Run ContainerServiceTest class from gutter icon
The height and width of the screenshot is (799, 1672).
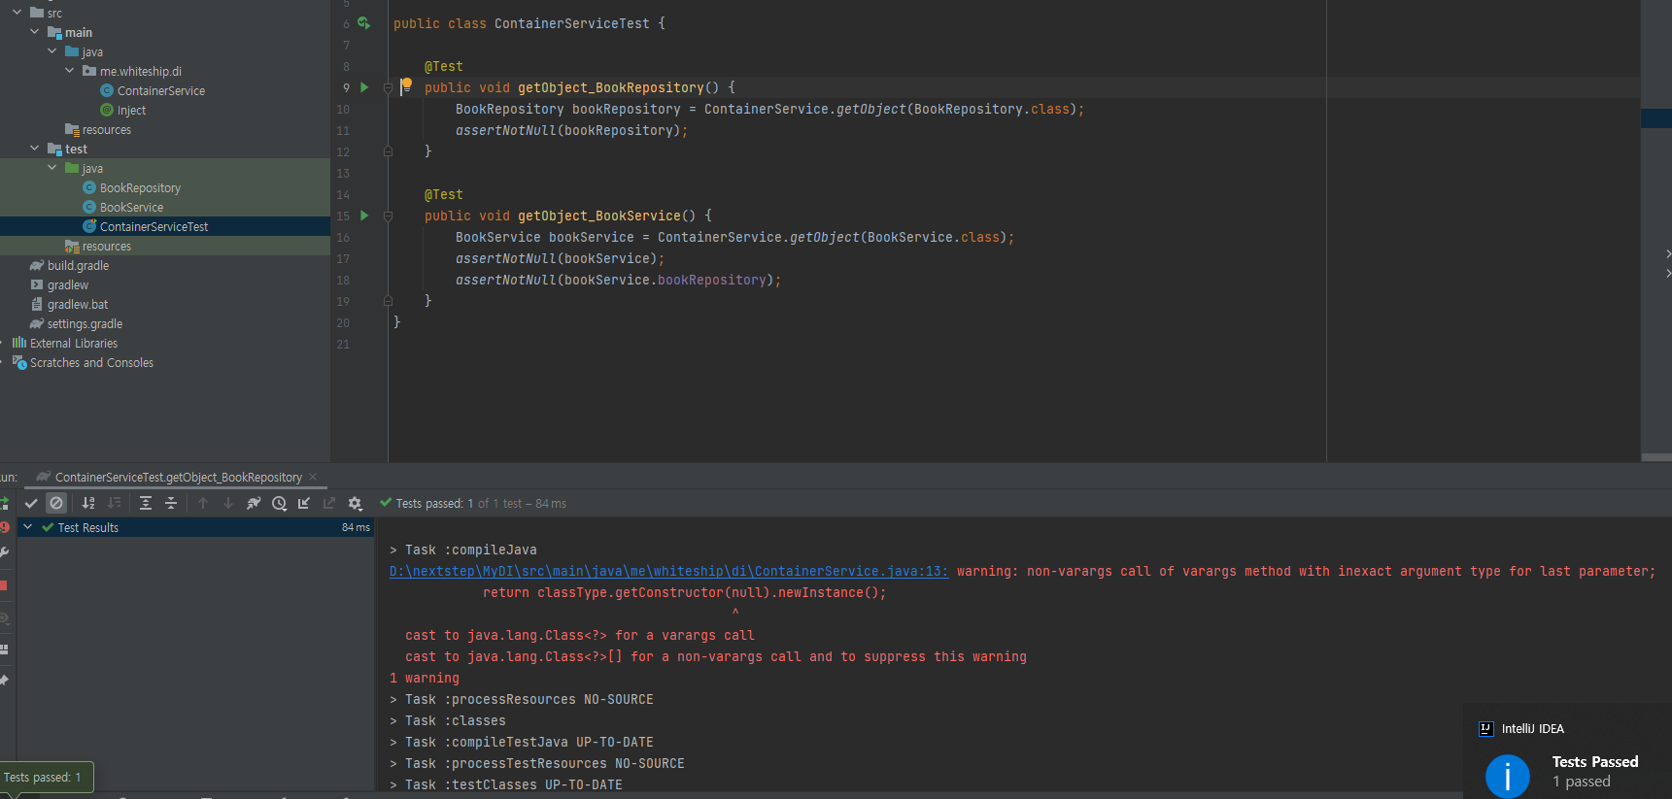pos(364,23)
